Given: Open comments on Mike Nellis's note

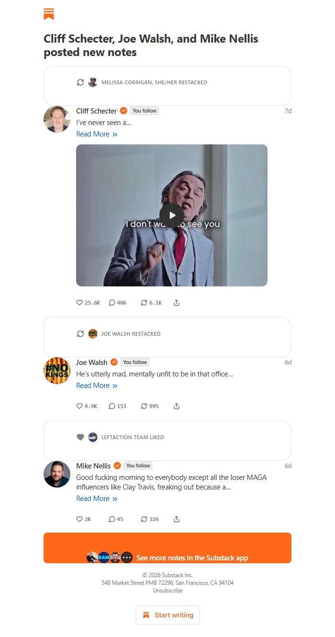Looking at the screenshot, I should point(112,519).
